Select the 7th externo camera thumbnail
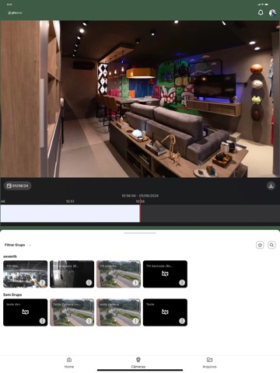Image resolution: width=280 pixels, height=373 pixels. click(x=118, y=274)
